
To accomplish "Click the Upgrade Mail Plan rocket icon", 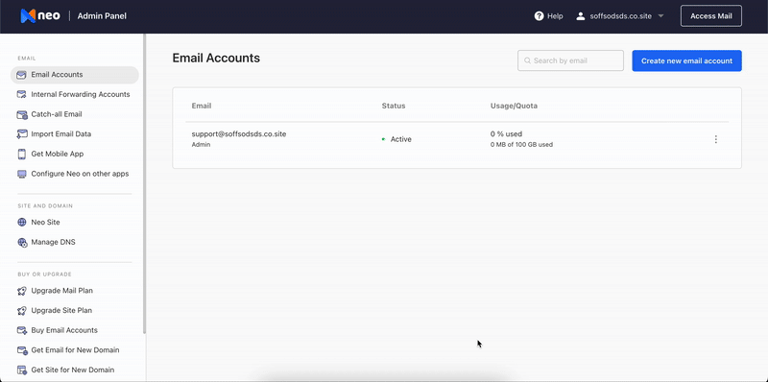I will point(21,291).
